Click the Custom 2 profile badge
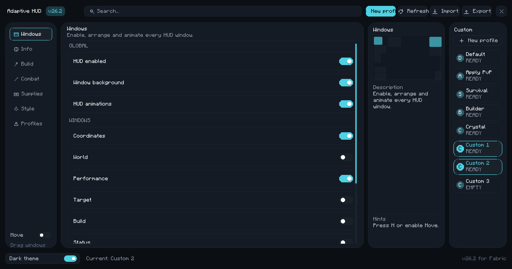This screenshot has height=269, width=512. click(460, 167)
